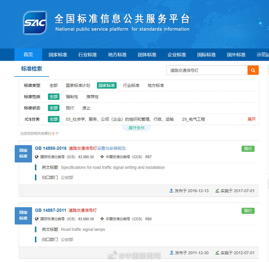Filter standard type by 国家标准计划
This screenshot has width=269, height=262.
click(78, 85)
